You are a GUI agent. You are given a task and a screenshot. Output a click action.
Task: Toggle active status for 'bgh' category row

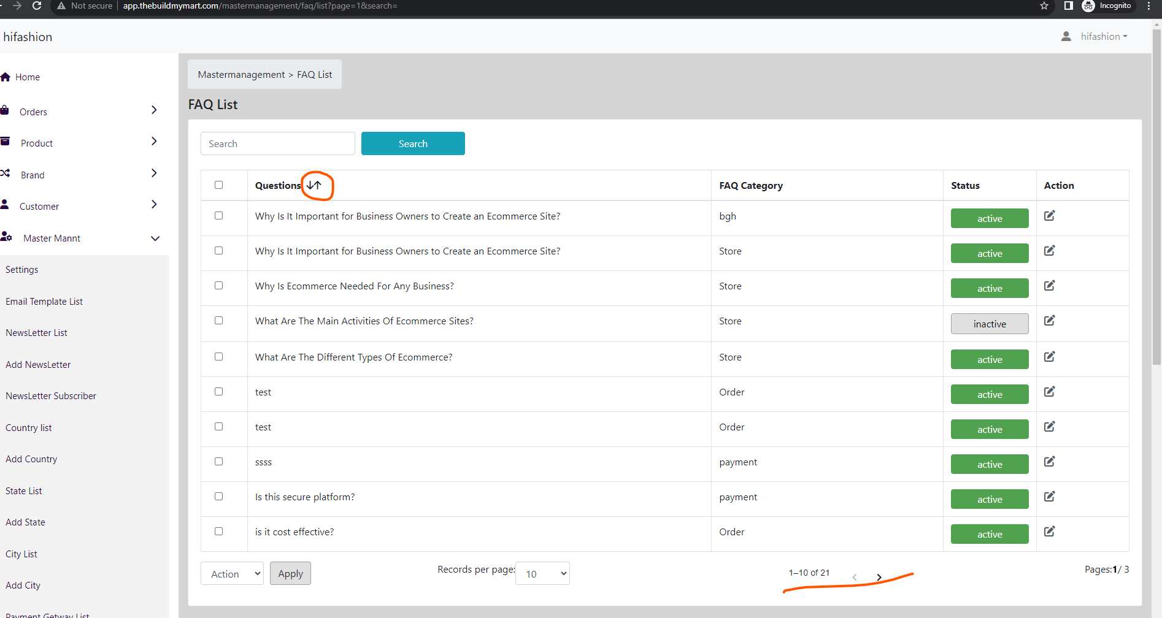(990, 218)
